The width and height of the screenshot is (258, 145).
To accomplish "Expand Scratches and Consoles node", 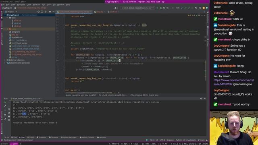I will tap(5, 63).
